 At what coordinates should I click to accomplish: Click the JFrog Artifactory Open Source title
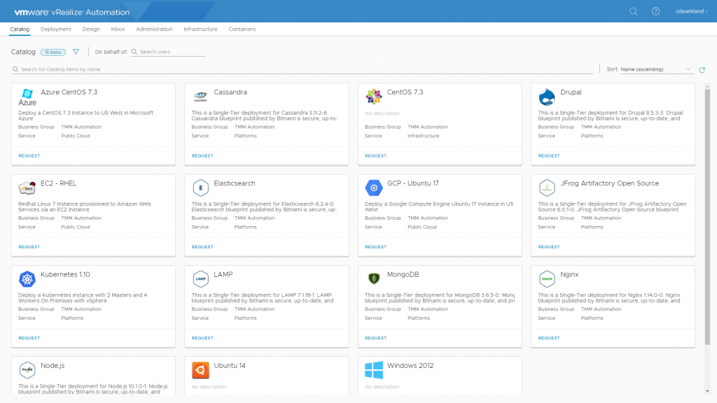click(x=610, y=183)
